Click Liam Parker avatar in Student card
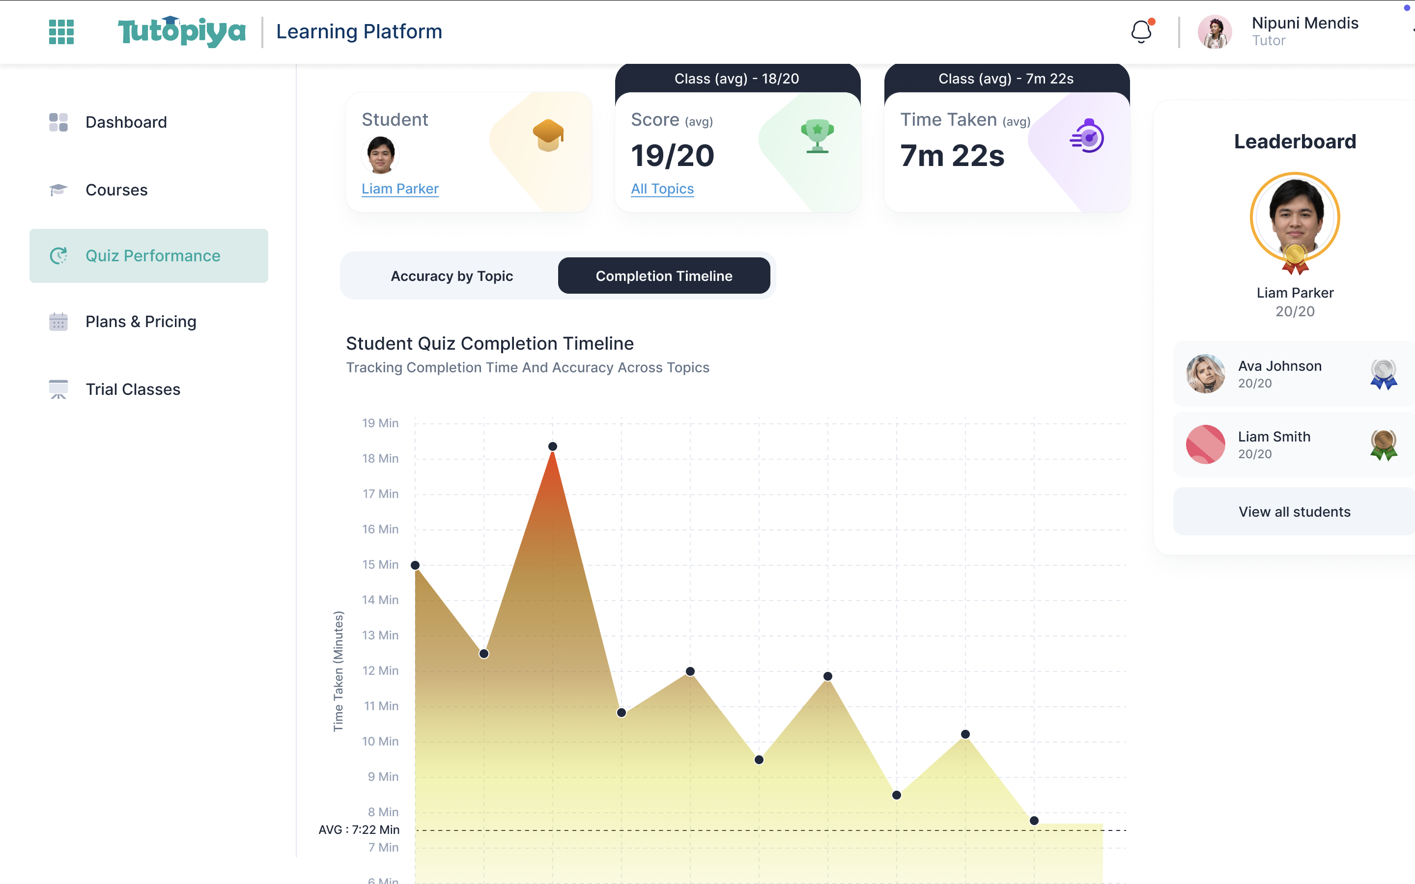The height and width of the screenshot is (884, 1415). tap(381, 155)
